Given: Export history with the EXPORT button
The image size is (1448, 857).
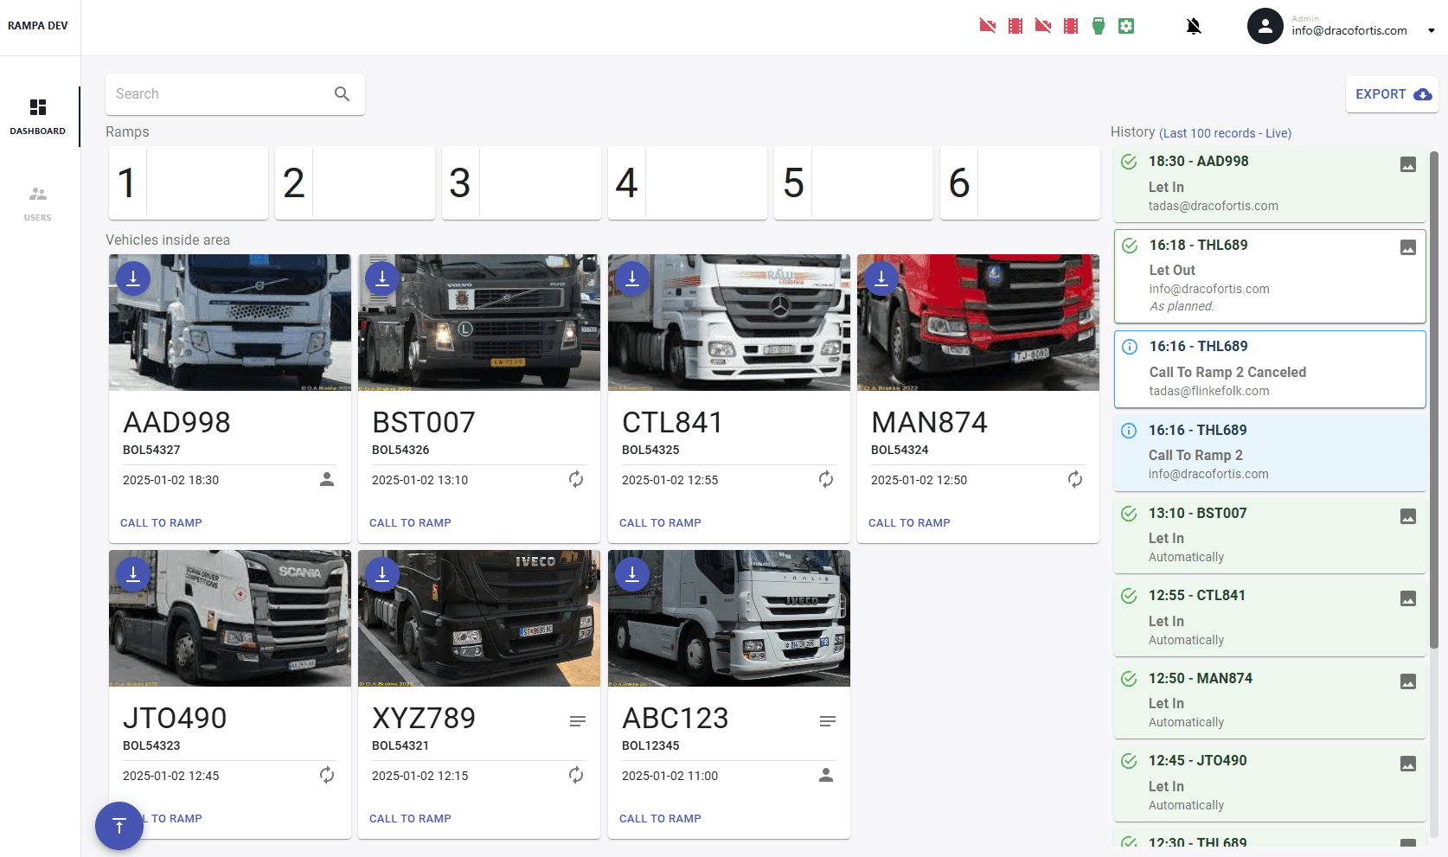Looking at the screenshot, I should [1392, 94].
